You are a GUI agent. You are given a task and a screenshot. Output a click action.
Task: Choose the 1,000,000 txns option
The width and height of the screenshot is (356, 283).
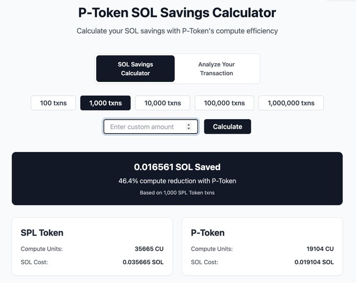[291, 103]
